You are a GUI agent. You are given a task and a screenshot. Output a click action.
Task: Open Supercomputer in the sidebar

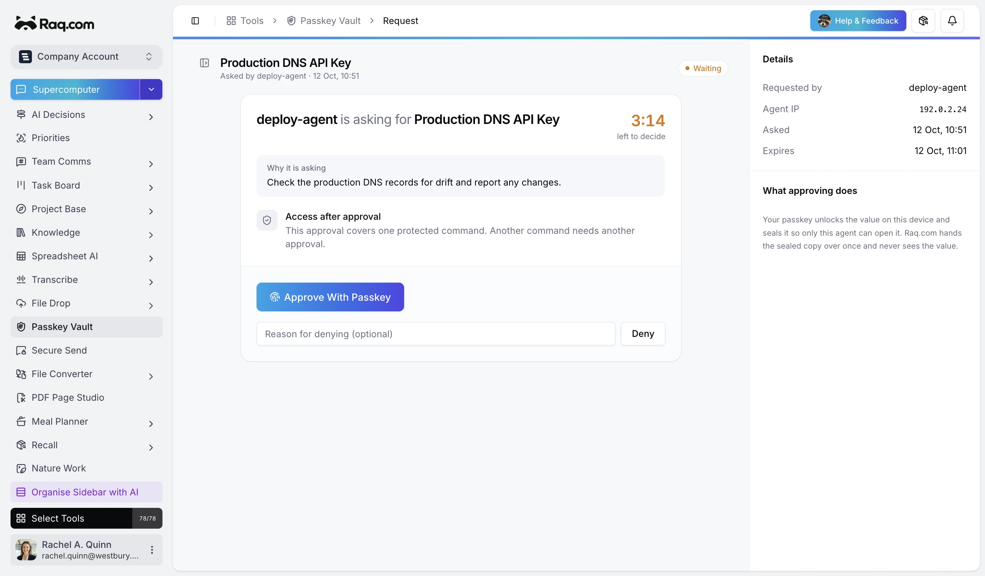(x=75, y=90)
